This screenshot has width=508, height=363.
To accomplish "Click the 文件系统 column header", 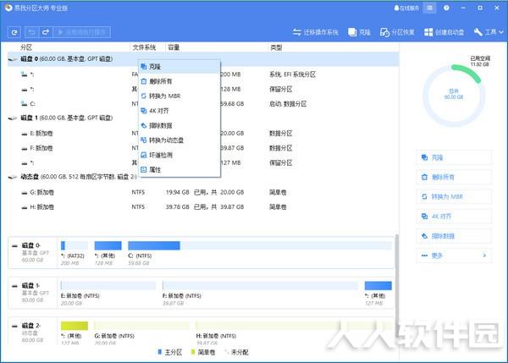I will (x=144, y=47).
